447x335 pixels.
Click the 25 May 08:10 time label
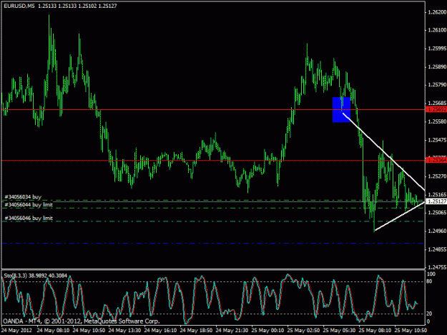click(x=375, y=331)
